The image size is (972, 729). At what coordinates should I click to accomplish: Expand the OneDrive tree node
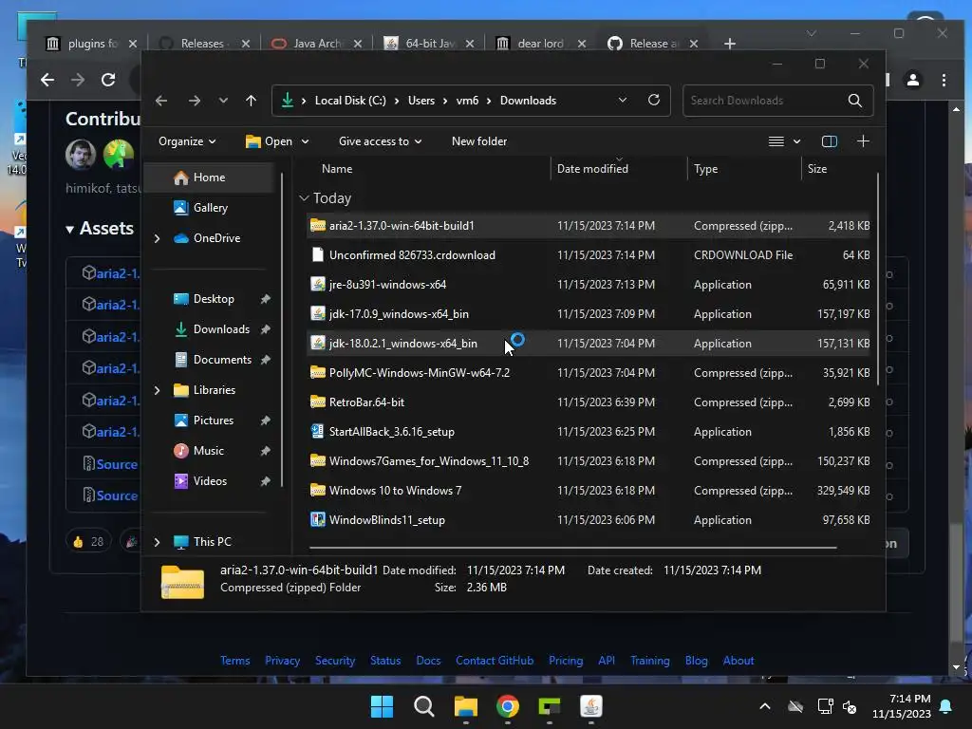coord(157,238)
